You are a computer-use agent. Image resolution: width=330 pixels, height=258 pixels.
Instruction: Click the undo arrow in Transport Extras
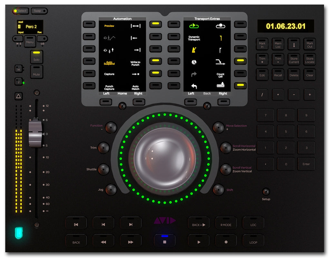(194, 86)
